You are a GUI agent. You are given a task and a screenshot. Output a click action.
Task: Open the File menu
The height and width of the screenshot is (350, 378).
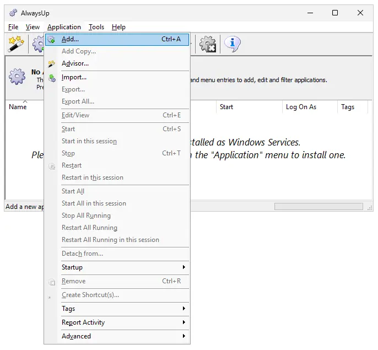[13, 27]
